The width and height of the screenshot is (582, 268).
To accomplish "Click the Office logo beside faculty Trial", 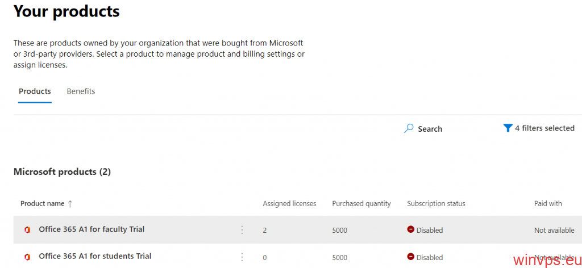I will [27, 230].
